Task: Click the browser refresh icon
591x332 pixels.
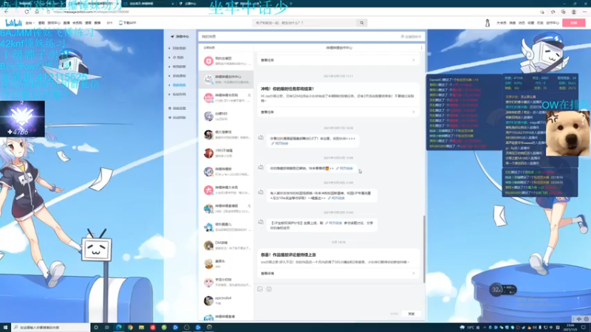Action: click(27, 12)
